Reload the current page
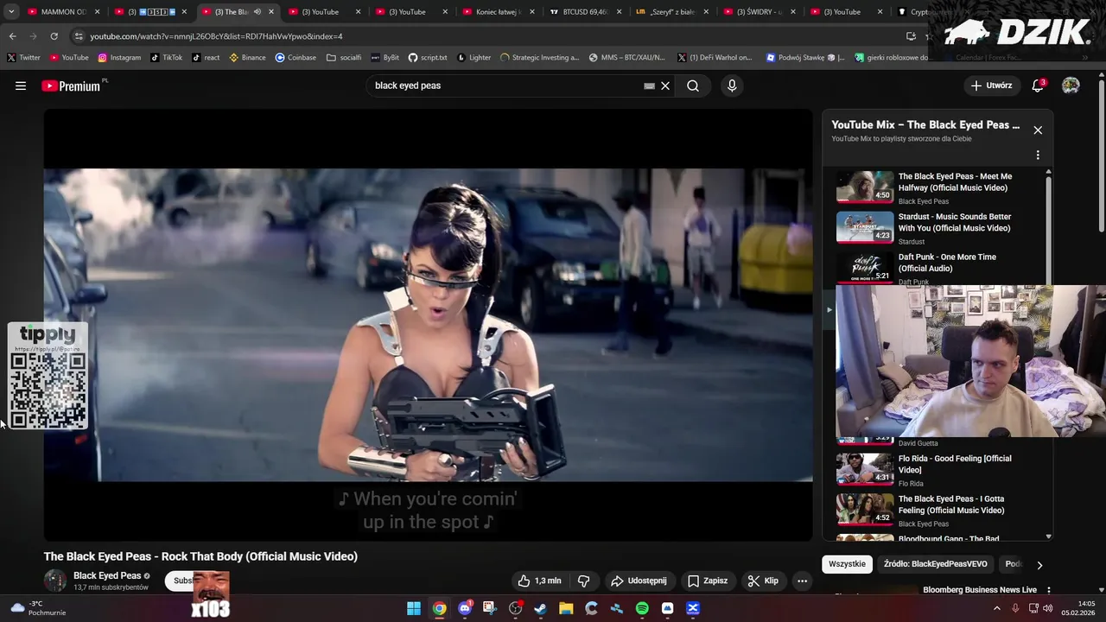Image resolution: width=1106 pixels, height=622 pixels. [54, 36]
